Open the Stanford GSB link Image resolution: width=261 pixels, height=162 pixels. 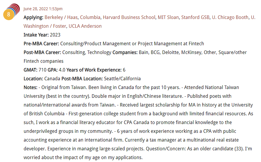pos(195,17)
